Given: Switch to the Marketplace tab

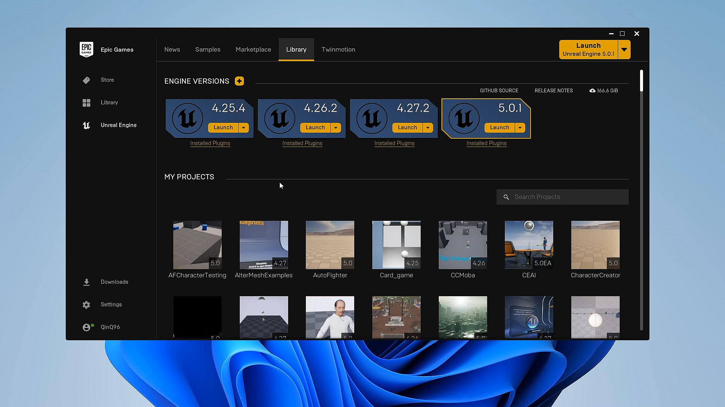Looking at the screenshot, I should (x=253, y=50).
